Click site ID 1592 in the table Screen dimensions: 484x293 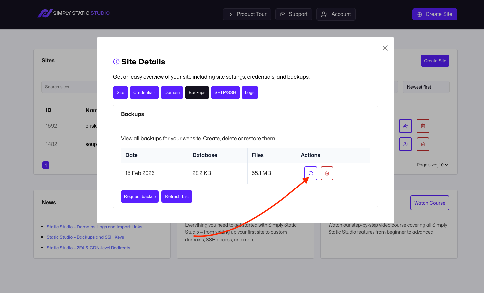click(x=51, y=126)
